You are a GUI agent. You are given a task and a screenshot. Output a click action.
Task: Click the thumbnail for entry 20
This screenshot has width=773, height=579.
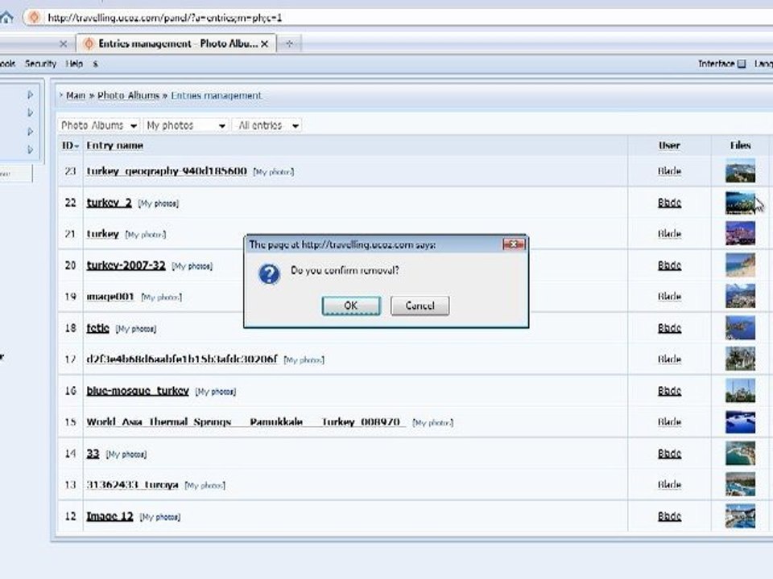click(740, 265)
